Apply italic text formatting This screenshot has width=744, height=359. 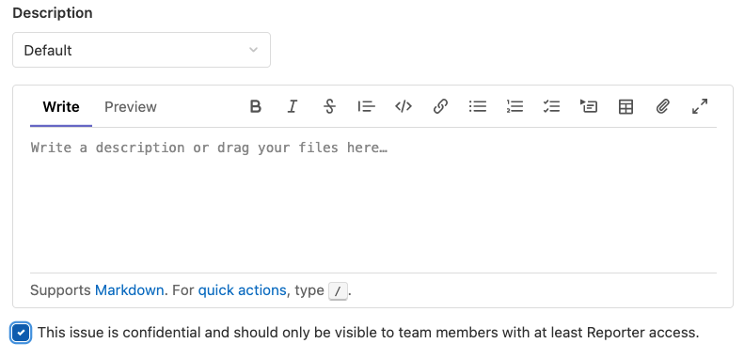point(293,107)
